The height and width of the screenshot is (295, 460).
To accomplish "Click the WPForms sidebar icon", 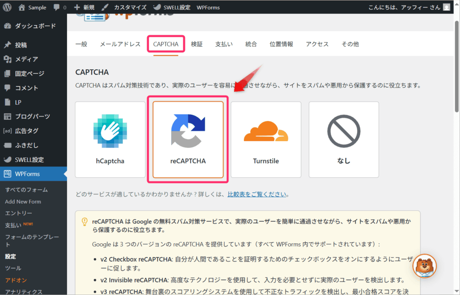I will (8, 174).
